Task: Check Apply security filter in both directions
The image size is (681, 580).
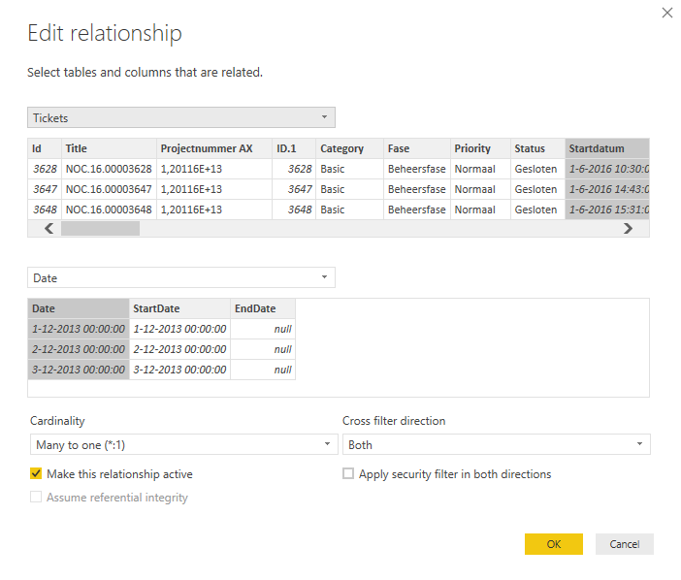Action: pos(348,473)
